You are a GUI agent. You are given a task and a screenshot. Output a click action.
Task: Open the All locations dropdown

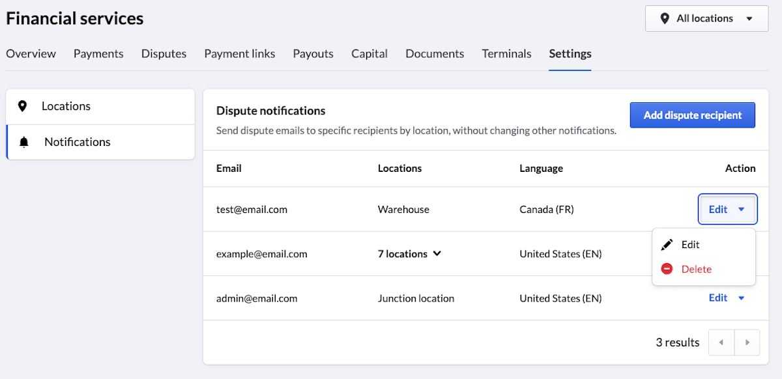[x=706, y=18]
